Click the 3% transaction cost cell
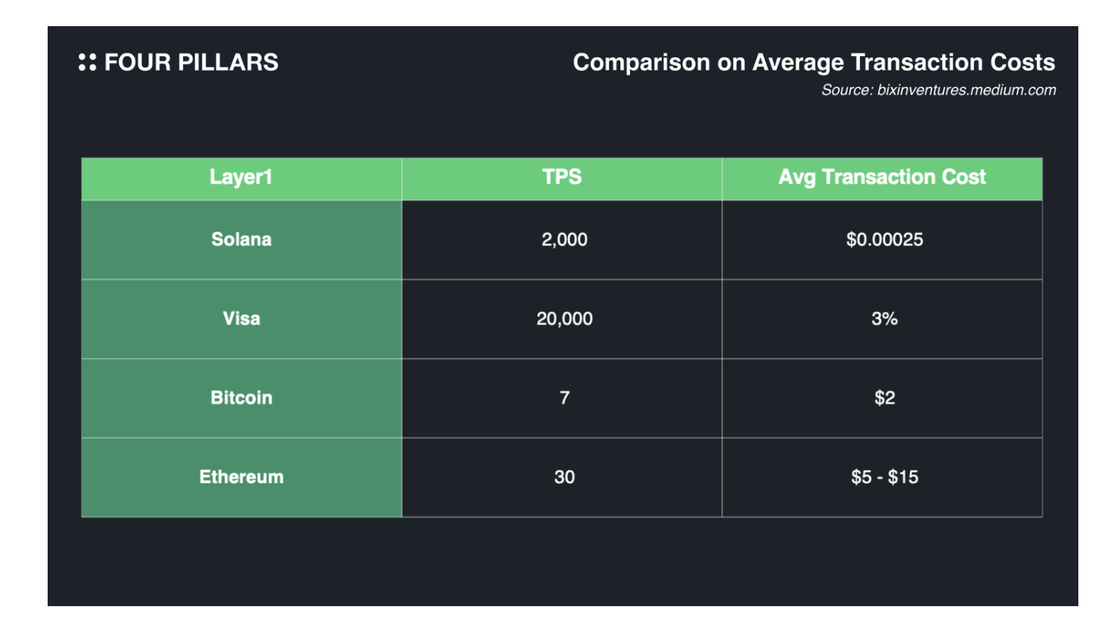Viewport: 1116px width, 620px height. [885, 318]
